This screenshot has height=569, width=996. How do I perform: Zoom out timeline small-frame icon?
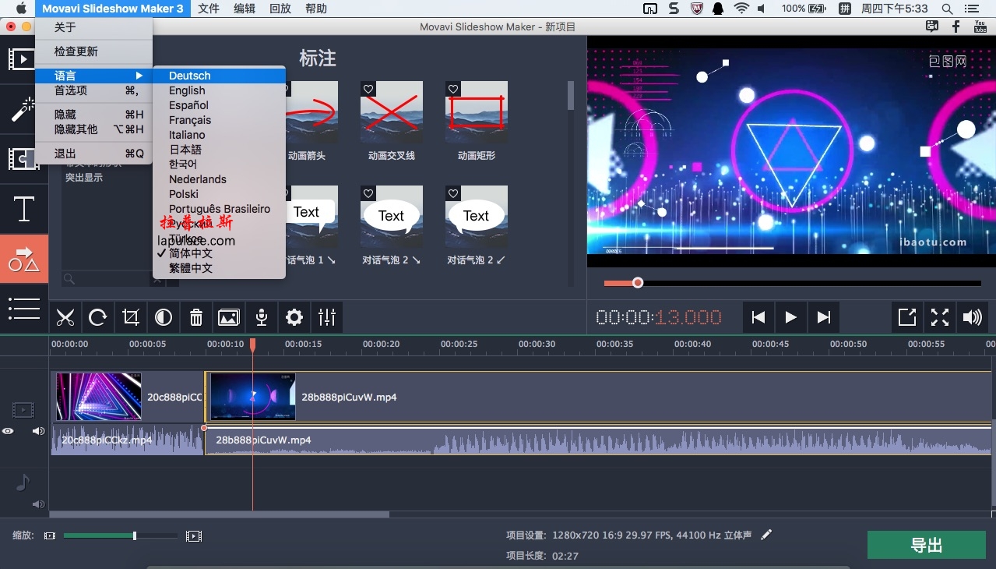tap(50, 536)
